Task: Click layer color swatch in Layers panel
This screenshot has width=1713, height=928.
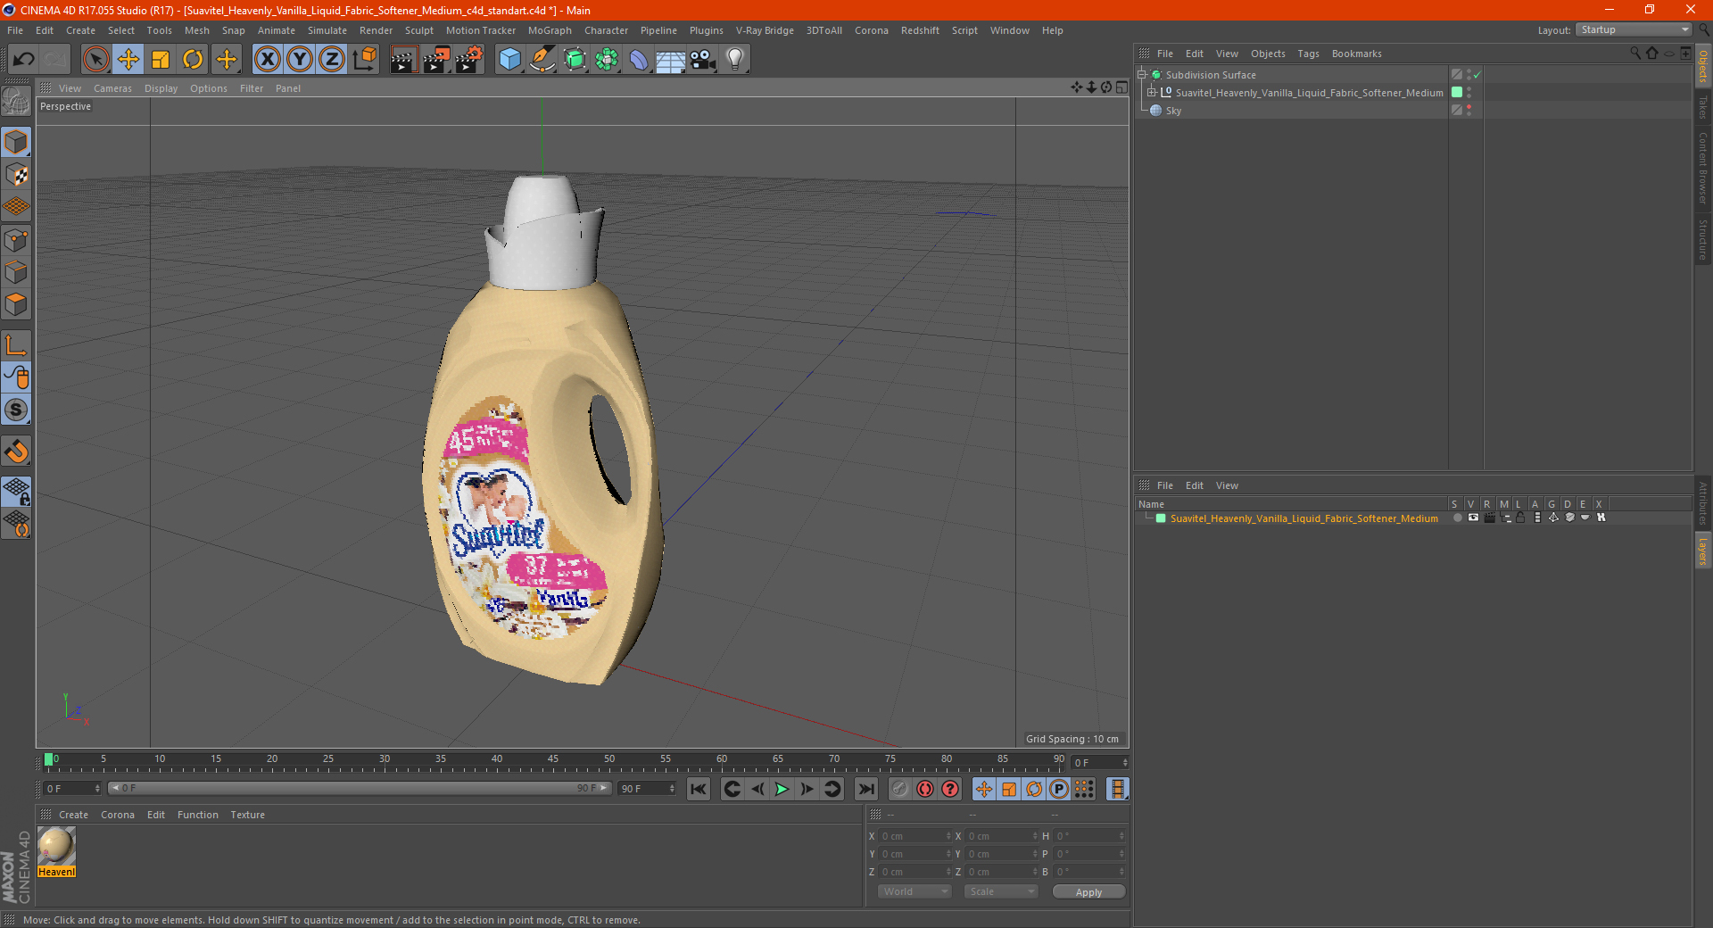Action: coord(1161,518)
